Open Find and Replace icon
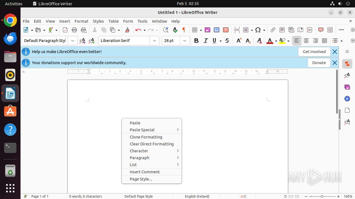355x199 pixels. (166, 30)
